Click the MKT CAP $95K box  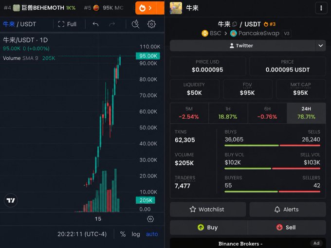(x=301, y=89)
